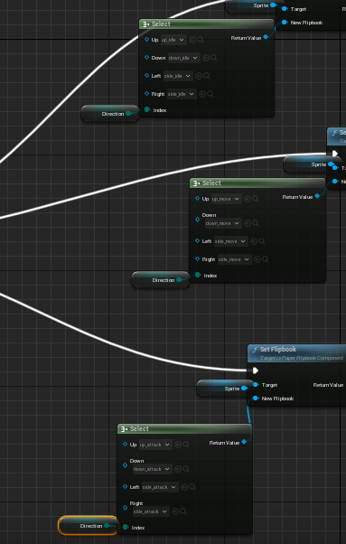Click Index pin of the move Select node
346x544 pixels.
[x=198, y=275]
